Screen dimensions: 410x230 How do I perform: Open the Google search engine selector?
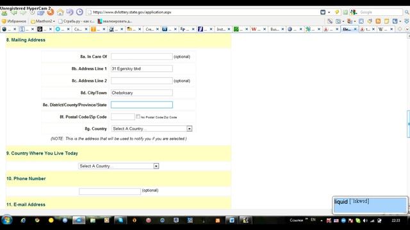click(354, 12)
